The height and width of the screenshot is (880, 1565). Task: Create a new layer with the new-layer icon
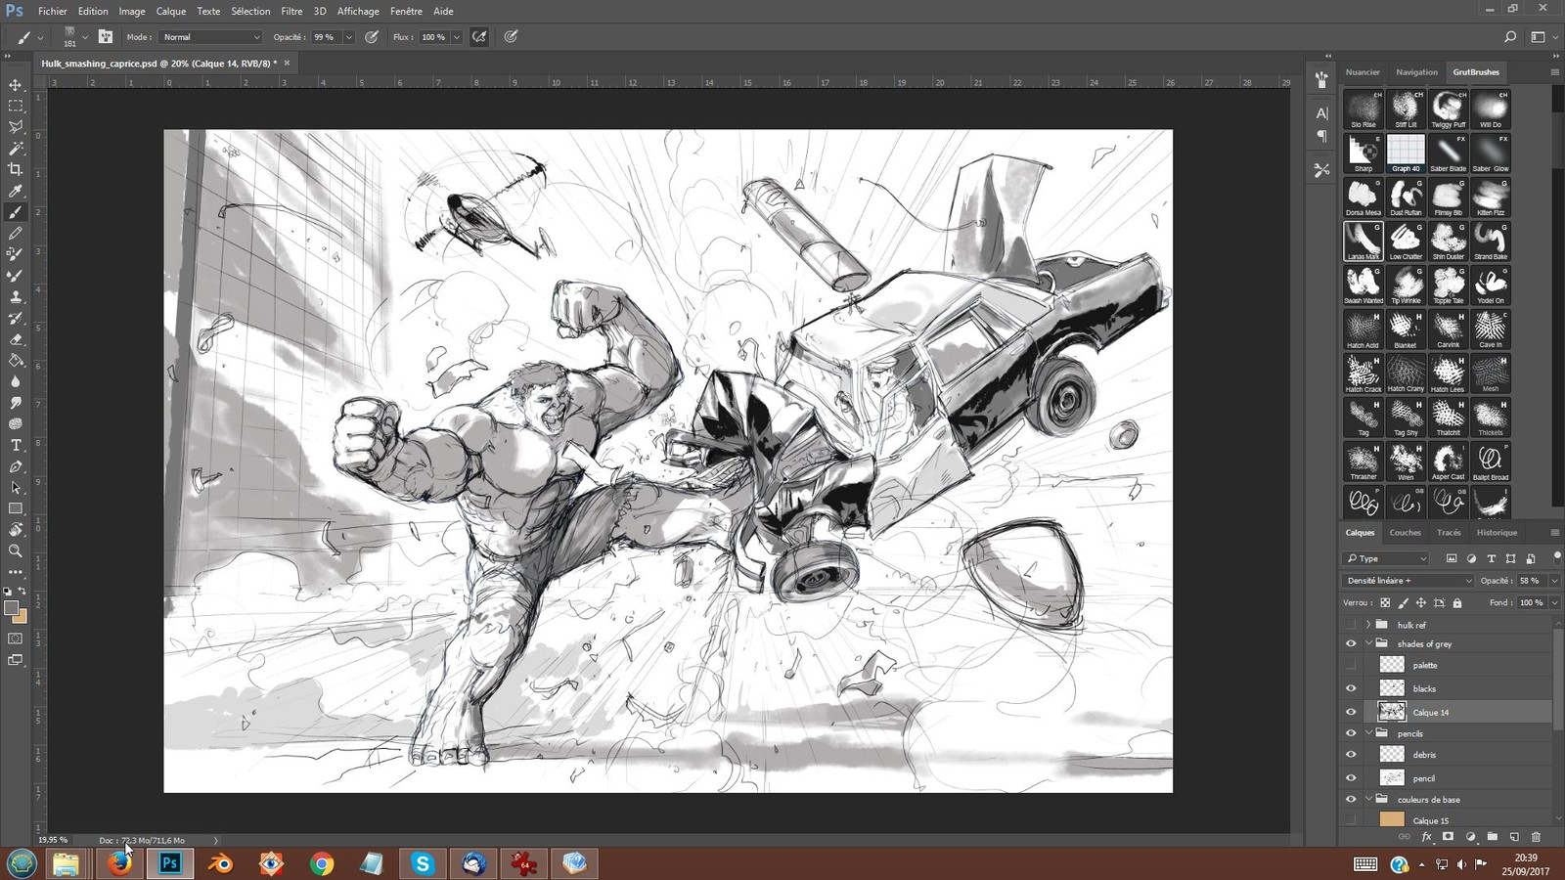1514,837
